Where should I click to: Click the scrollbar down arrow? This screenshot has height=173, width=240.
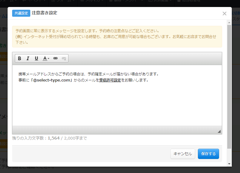229,164
